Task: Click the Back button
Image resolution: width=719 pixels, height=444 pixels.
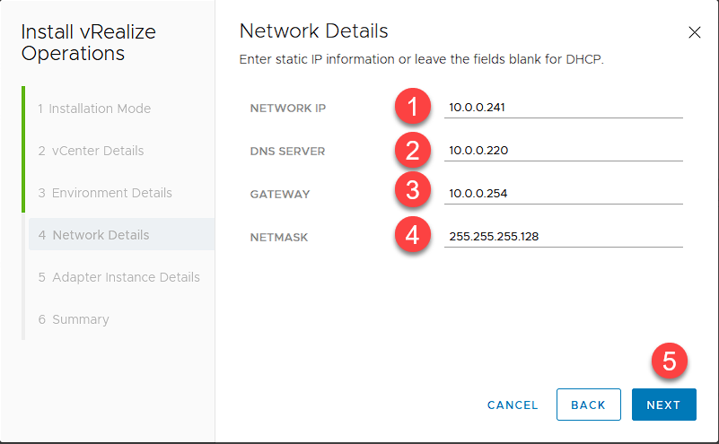Action: [588, 405]
